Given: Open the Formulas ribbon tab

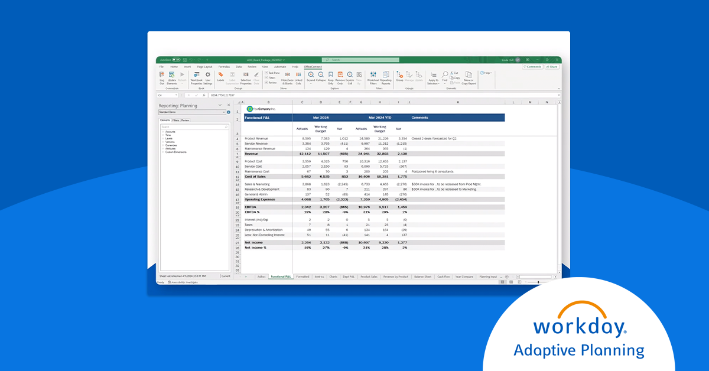Looking at the screenshot, I should pyautogui.click(x=224, y=67).
